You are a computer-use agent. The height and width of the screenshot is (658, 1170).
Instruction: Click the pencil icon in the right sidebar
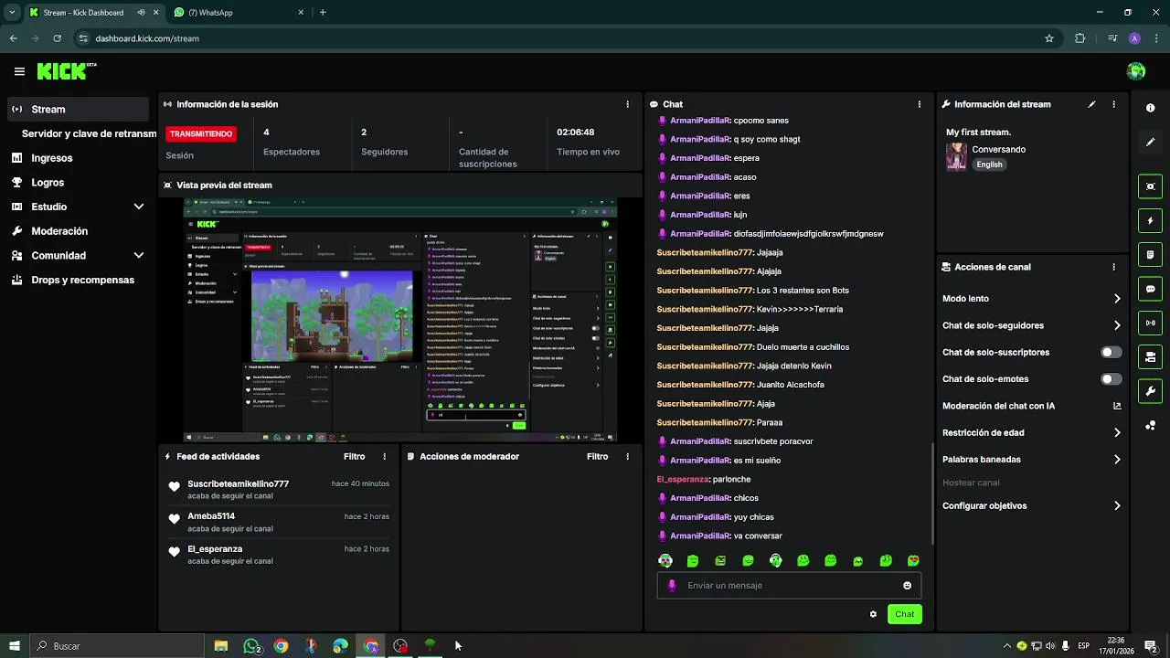click(1150, 143)
